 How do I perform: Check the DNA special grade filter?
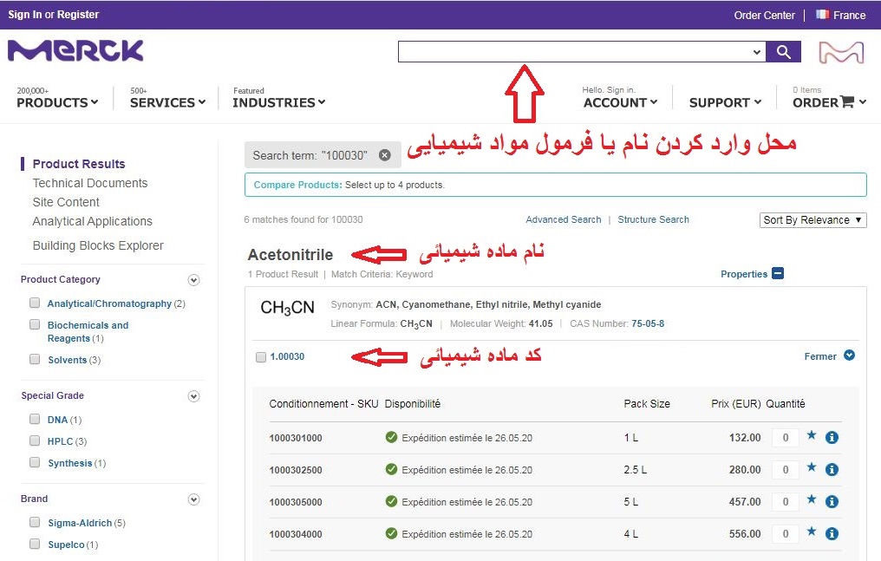tap(35, 419)
